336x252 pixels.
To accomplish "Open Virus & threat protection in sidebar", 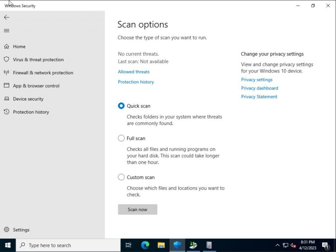I will pos(38,59).
